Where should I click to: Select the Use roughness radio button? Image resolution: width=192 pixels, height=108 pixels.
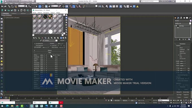35,45
